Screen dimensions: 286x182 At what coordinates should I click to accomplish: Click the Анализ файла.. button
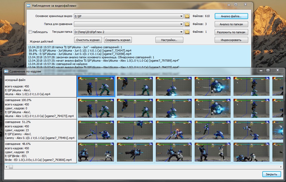pos(231,16)
